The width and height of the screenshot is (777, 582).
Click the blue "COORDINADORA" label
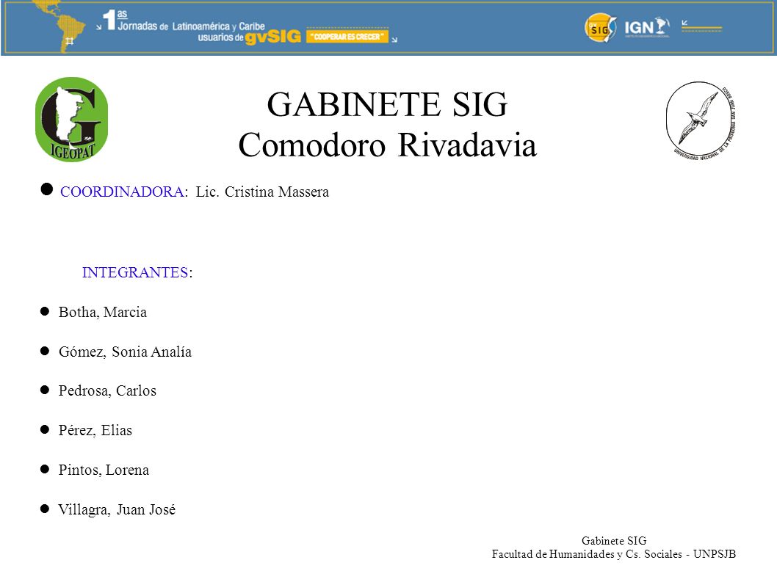click(122, 192)
